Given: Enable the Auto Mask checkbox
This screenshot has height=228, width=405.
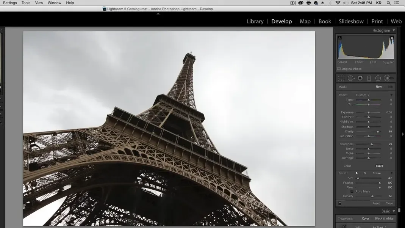Looking at the screenshot, I should click(x=352, y=192).
